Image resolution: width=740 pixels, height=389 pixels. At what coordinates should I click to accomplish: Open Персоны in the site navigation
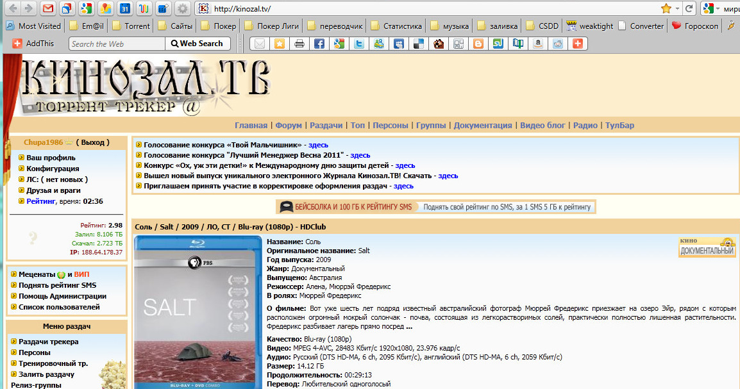pyautogui.click(x=391, y=126)
